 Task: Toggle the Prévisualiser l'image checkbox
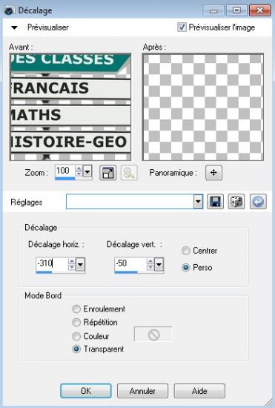pyautogui.click(x=182, y=27)
